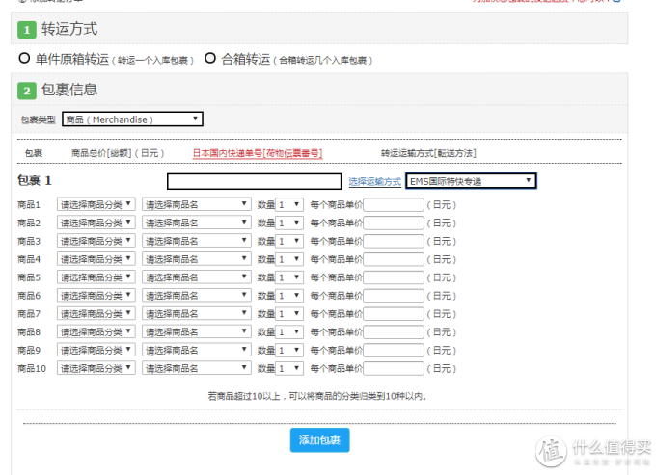Click 商品5 unit price field

click(394, 277)
